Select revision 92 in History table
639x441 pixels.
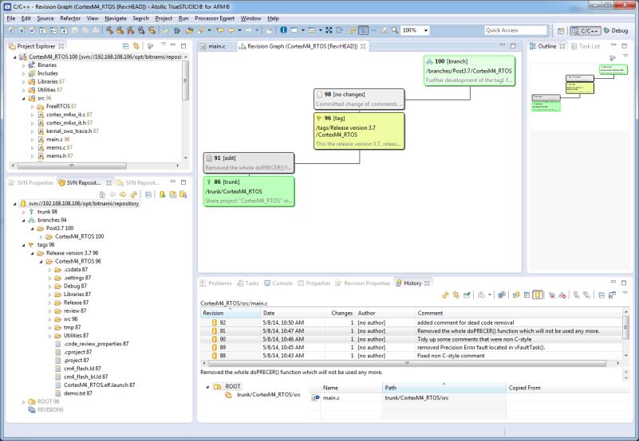(x=223, y=322)
